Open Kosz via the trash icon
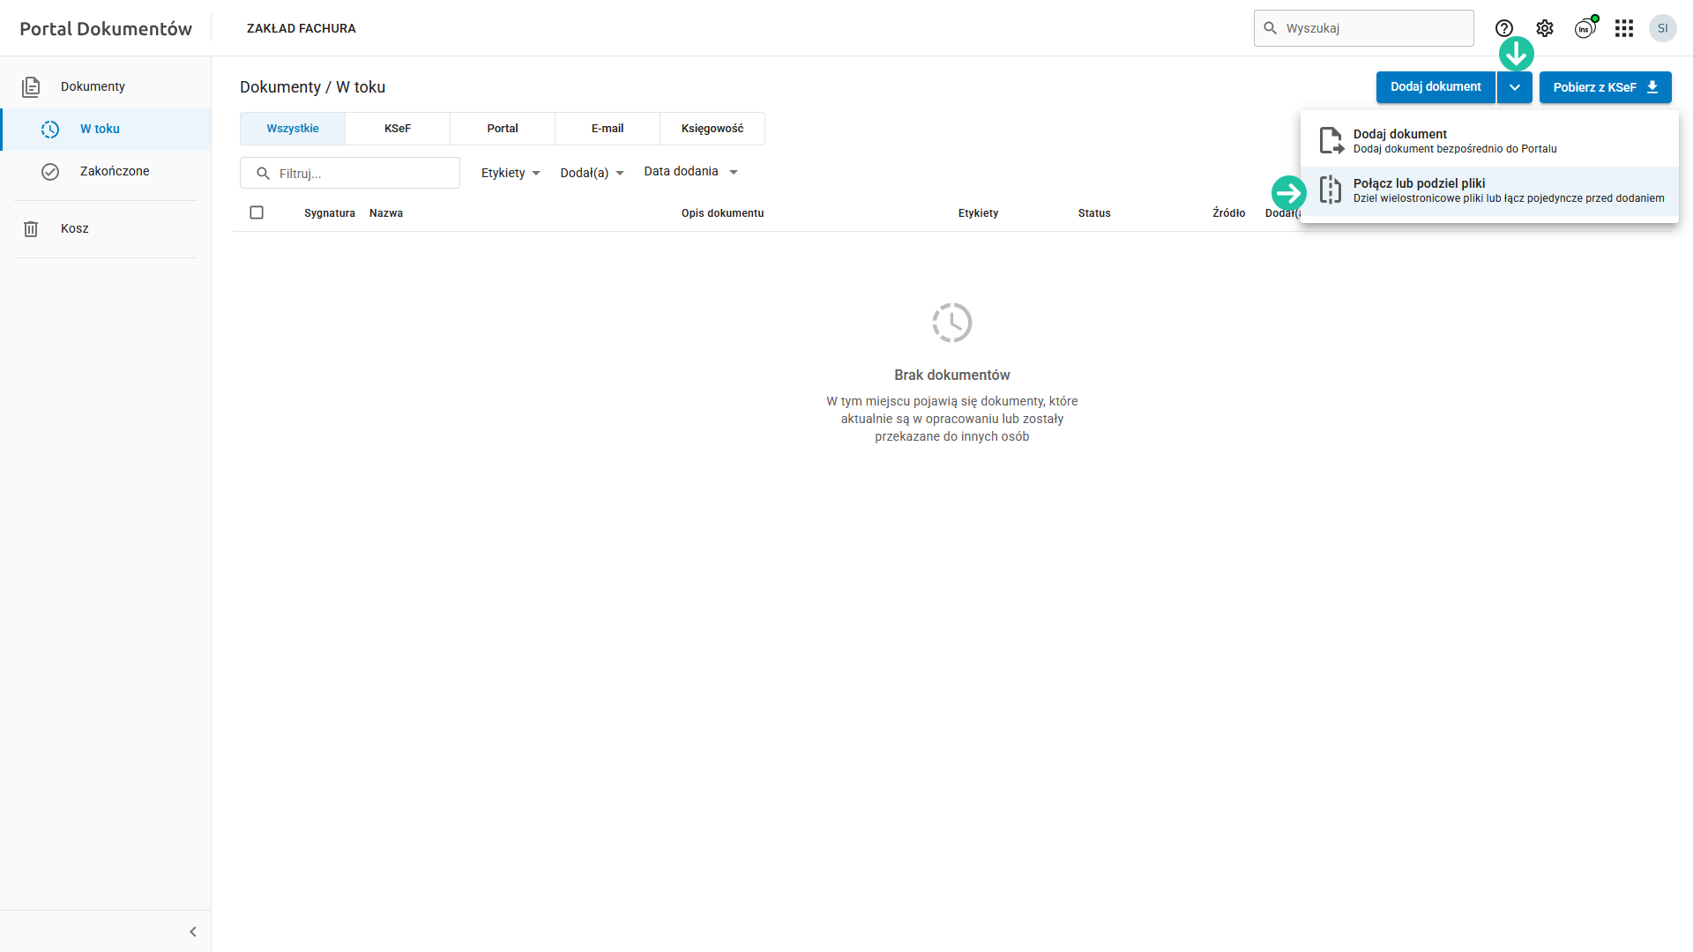This screenshot has height=952, width=1693. coord(31,228)
